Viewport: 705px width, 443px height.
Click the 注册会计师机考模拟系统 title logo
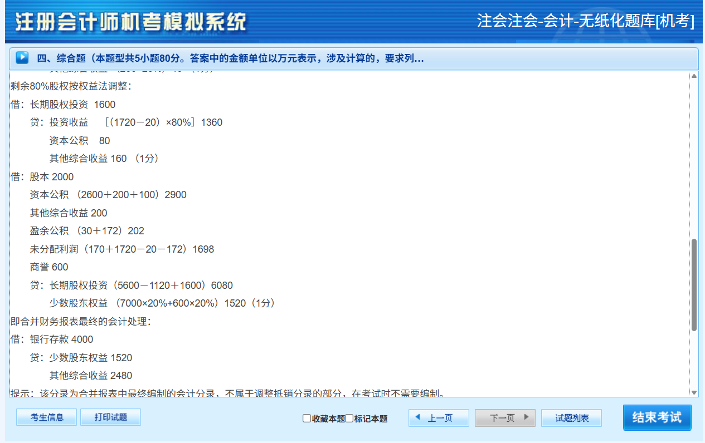click(130, 22)
